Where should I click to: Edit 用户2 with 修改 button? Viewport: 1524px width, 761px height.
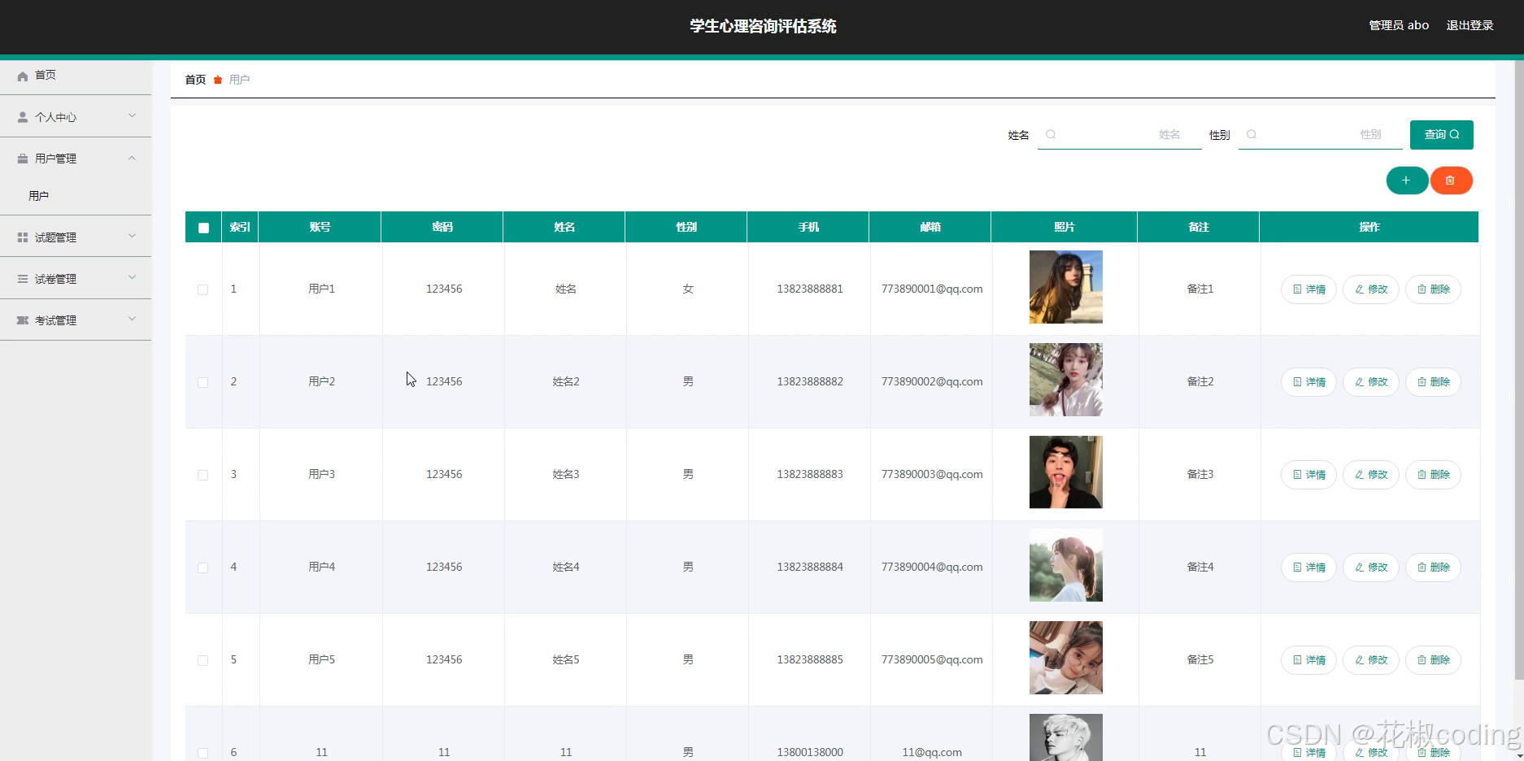pos(1370,382)
